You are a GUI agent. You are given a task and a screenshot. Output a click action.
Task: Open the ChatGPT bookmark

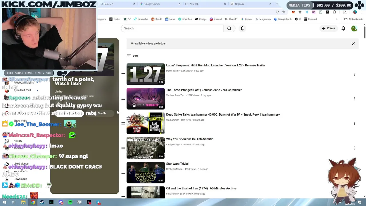click(231, 19)
